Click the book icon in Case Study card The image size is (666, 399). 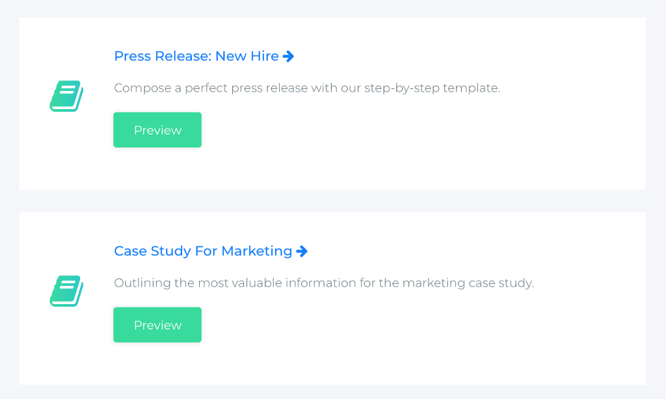pyautogui.click(x=66, y=290)
